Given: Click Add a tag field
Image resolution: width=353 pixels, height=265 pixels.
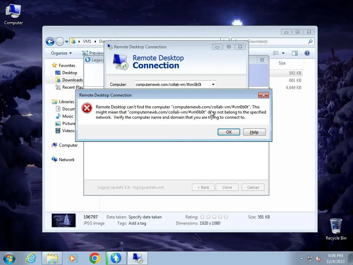Looking at the screenshot, I should pyautogui.click(x=137, y=223).
